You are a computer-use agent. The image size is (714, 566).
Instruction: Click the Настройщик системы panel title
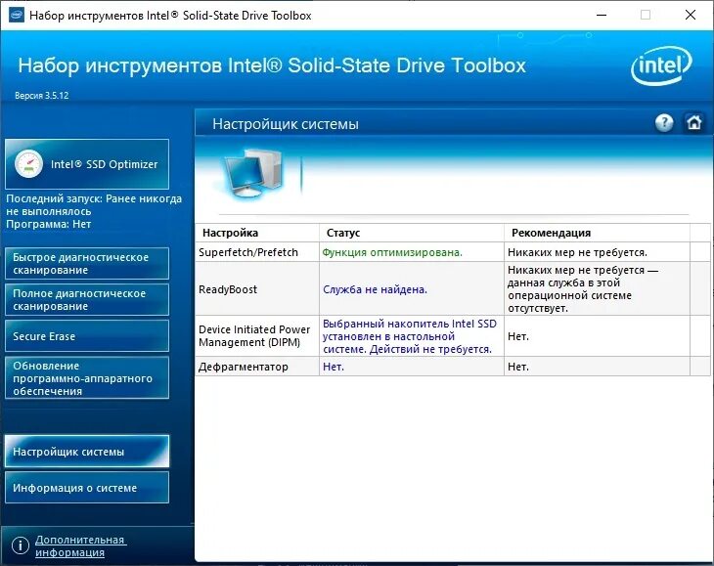286,124
